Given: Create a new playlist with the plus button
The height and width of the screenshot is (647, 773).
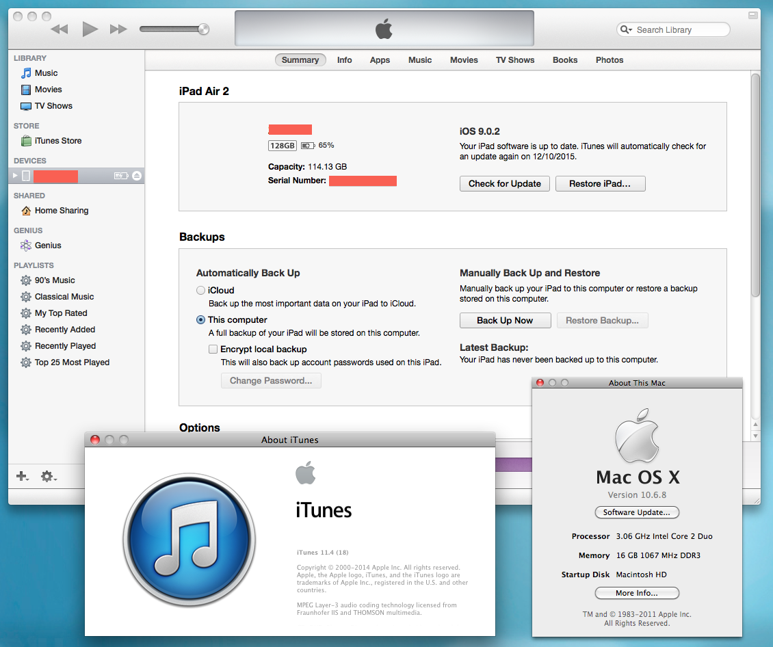Looking at the screenshot, I should click(x=21, y=477).
